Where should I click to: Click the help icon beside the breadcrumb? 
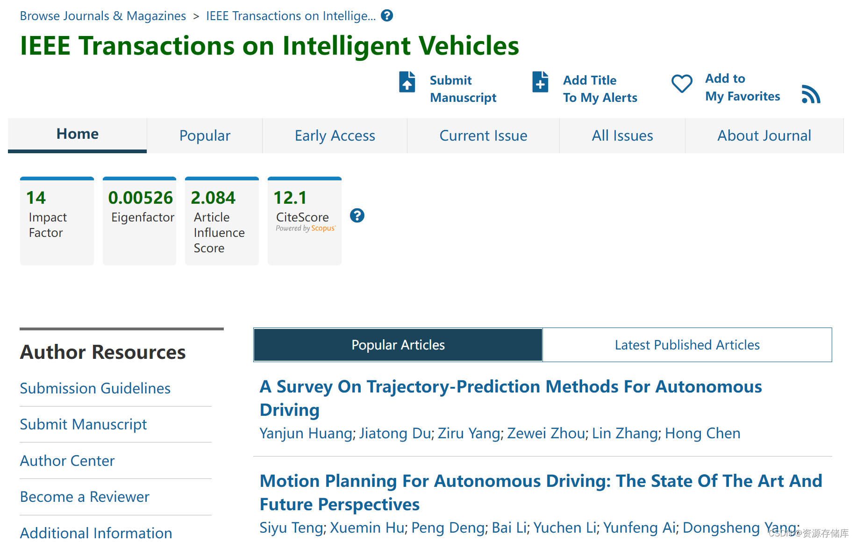click(387, 16)
